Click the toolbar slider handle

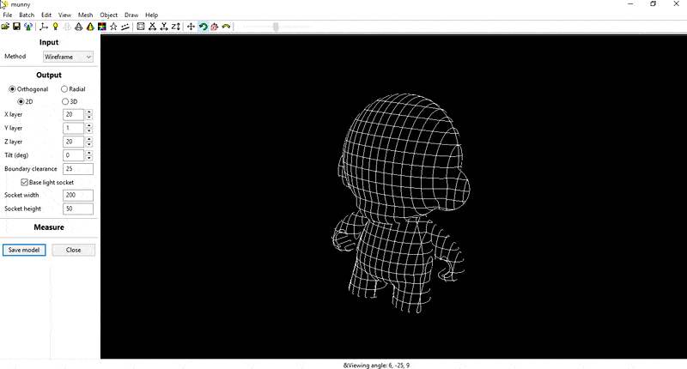[x=276, y=27]
